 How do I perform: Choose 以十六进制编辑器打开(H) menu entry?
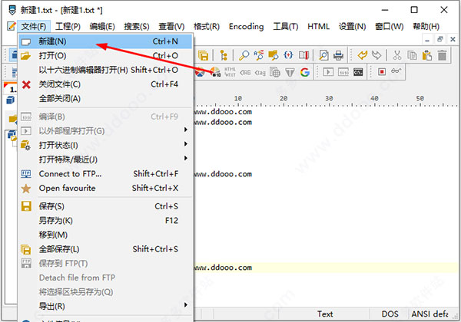point(105,70)
